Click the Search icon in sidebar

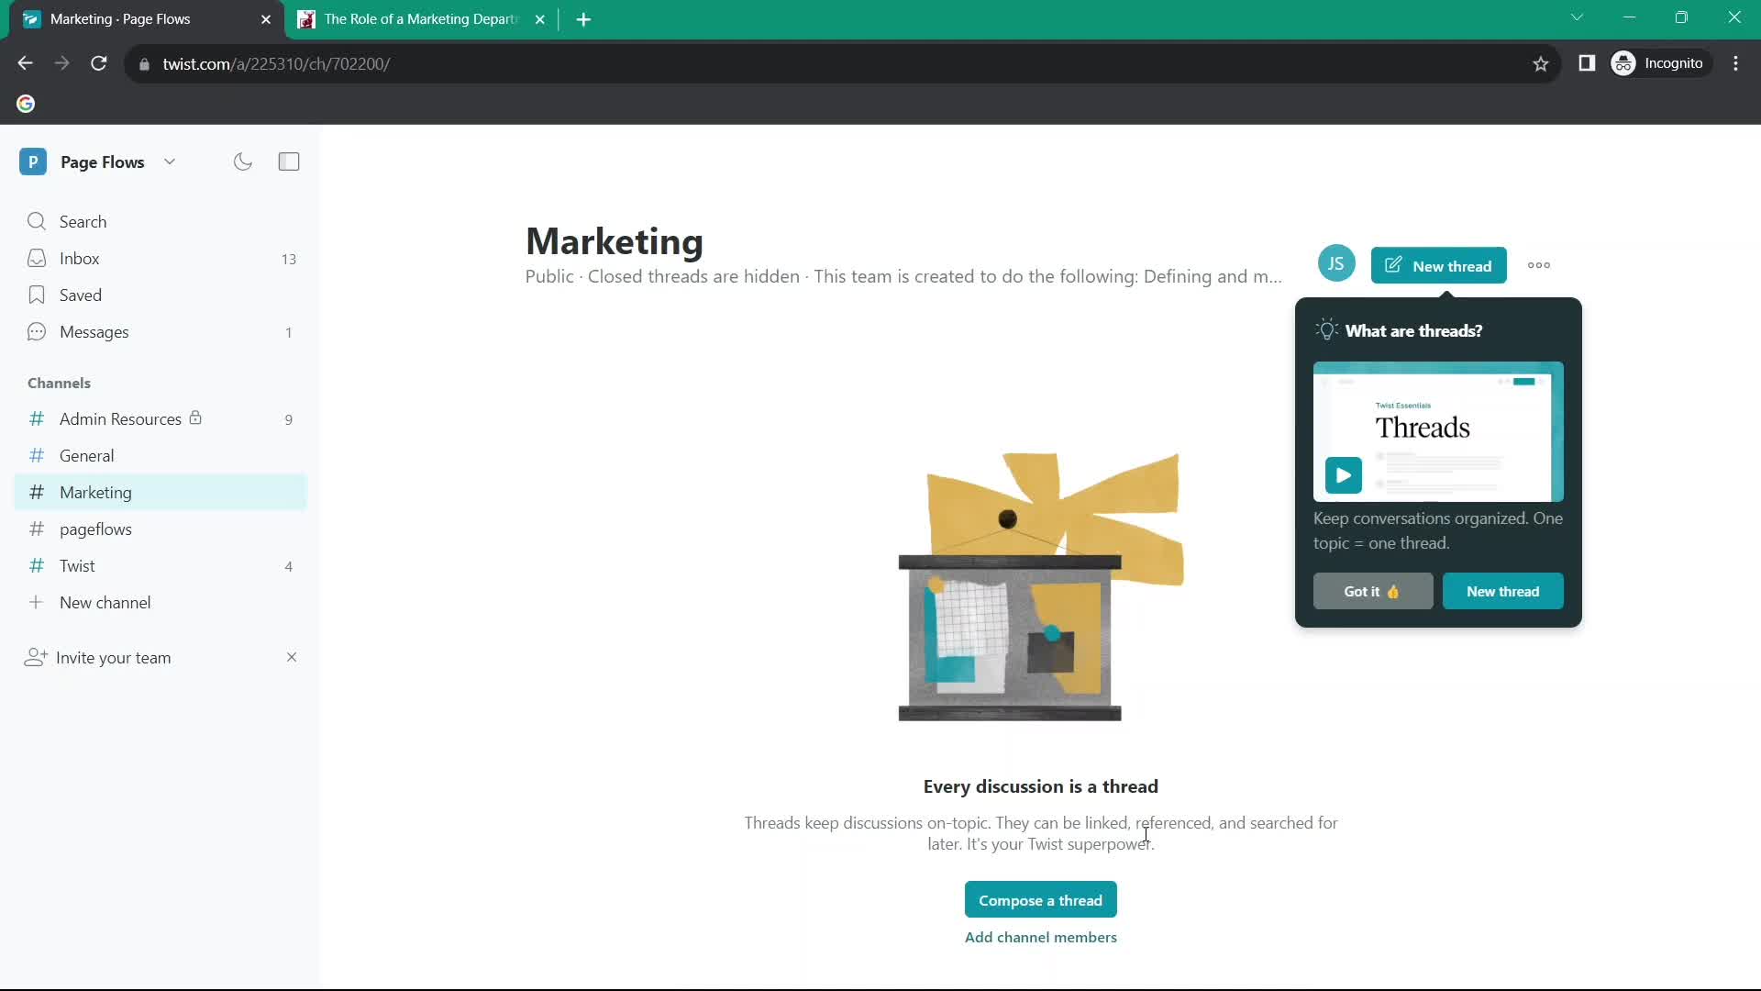(x=35, y=221)
